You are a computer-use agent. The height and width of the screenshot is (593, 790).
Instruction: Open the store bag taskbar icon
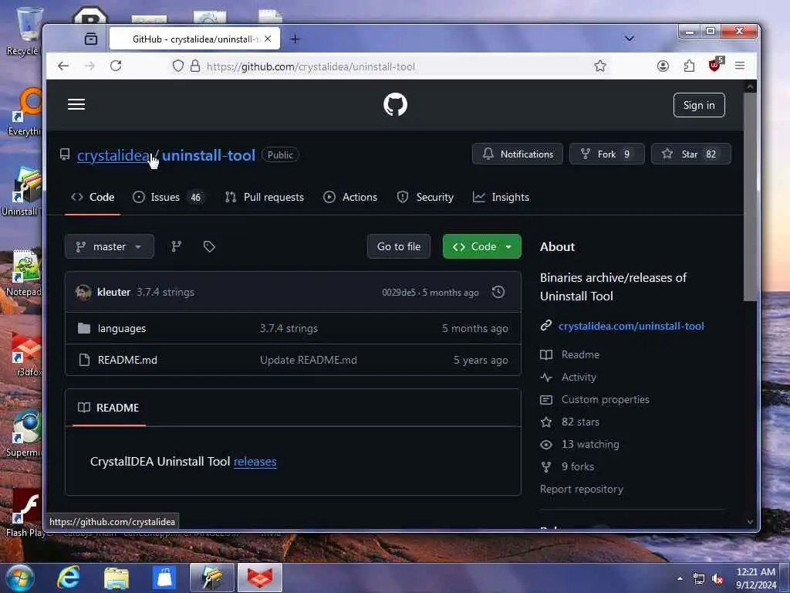[164, 578]
